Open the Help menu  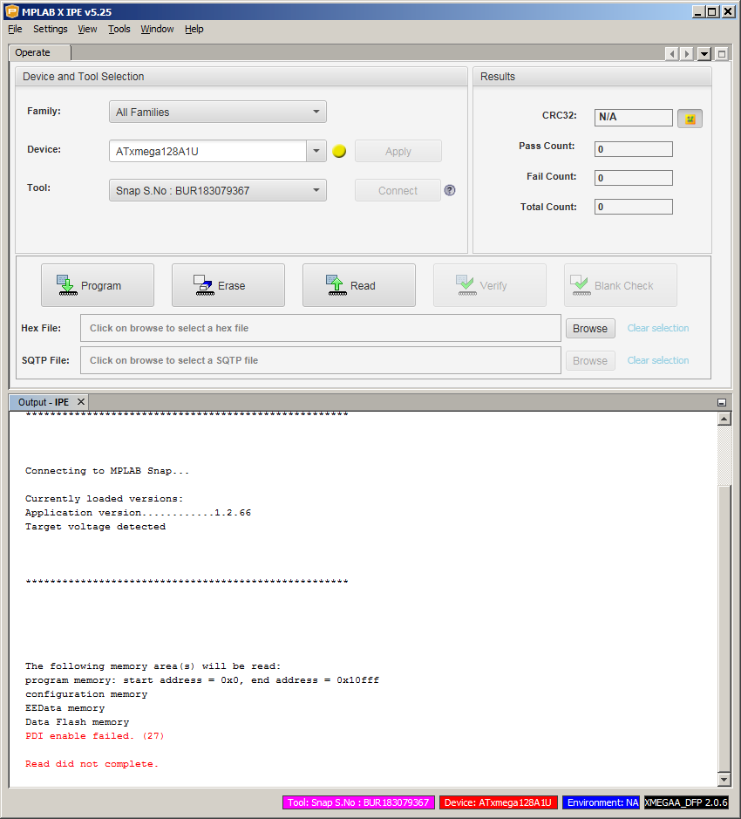coord(194,30)
